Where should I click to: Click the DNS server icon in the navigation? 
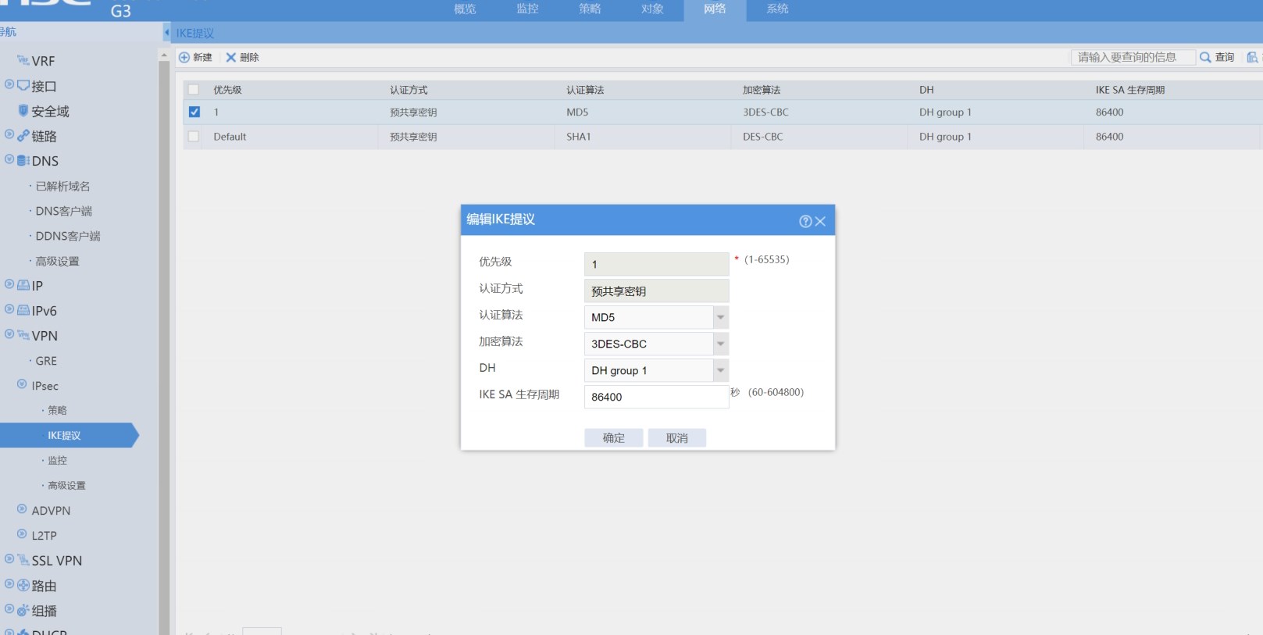click(23, 160)
